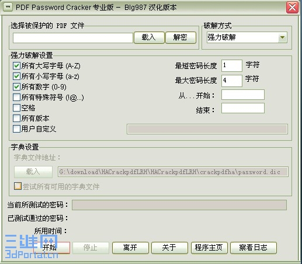The height and width of the screenshot is (264, 302).
Task: Click the 强力破解设置 group label
Action: [x=32, y=55]
